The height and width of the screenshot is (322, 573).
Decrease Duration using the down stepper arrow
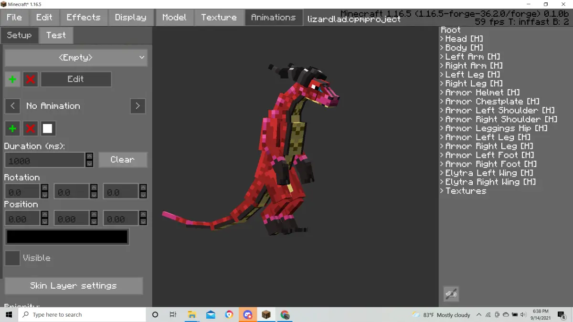[89, 163]
